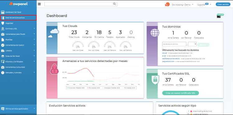Image resolution: width=233 pixels, height=115 pixels.
Task: Click the Listados list icon
Action: (x=3, y=51)
